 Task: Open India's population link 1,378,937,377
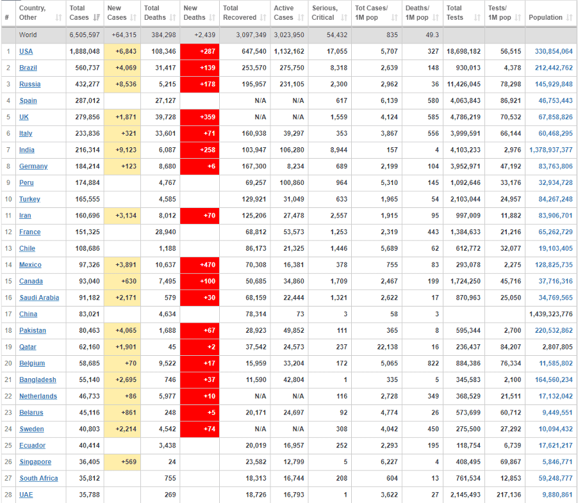click(x=550, y=150)
